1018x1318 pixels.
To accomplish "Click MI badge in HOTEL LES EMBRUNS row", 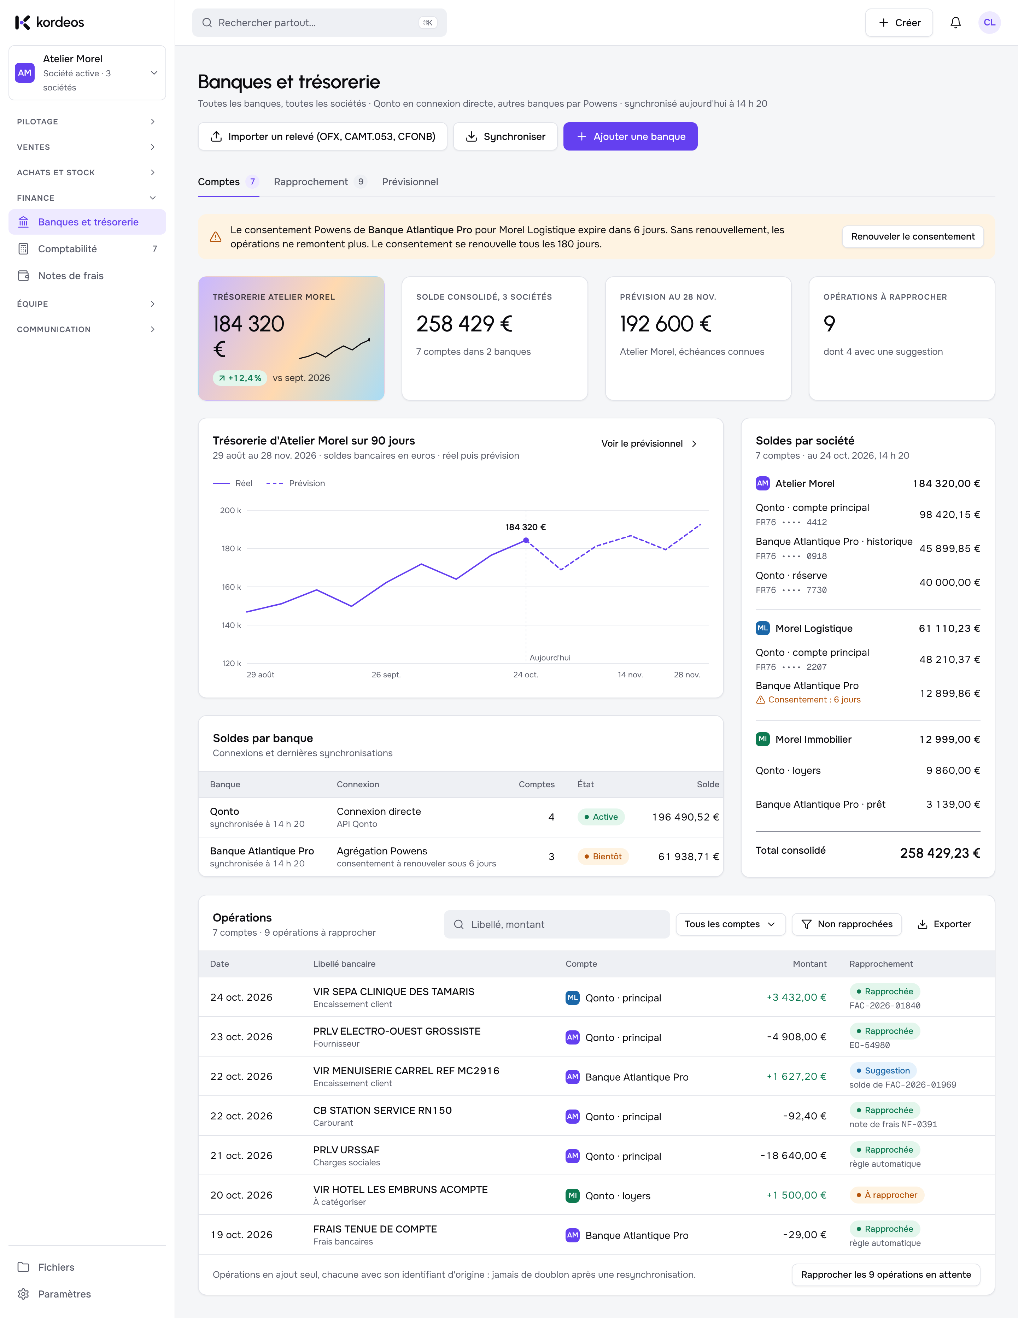I will click(572, 1195).
